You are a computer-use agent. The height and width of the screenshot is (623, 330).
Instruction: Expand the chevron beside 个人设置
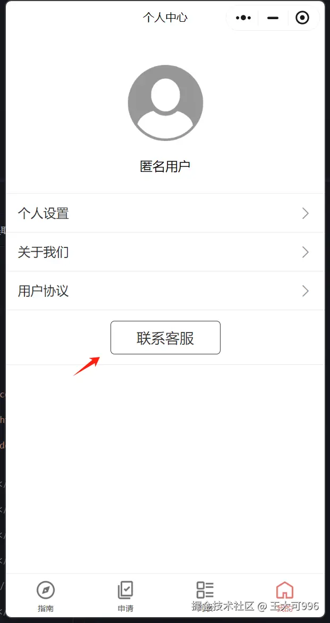click(x=306, y=213)
